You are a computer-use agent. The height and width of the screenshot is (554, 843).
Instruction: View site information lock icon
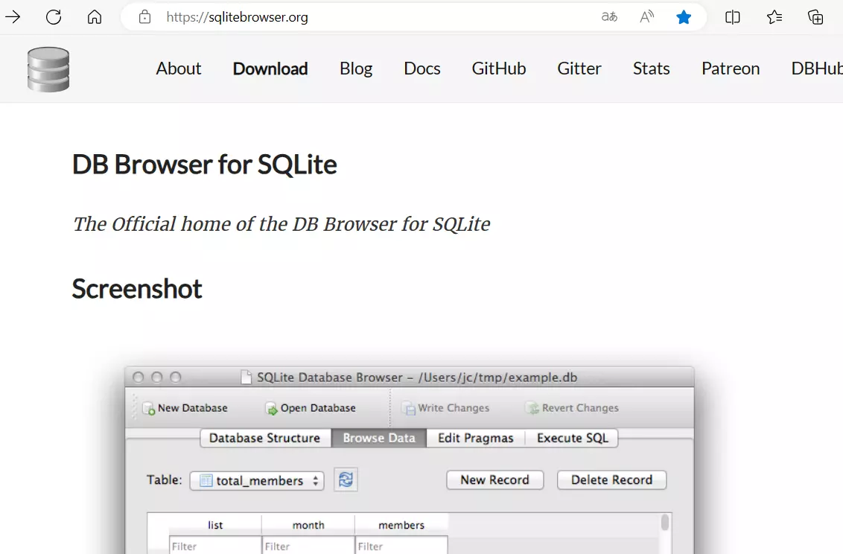144,17
